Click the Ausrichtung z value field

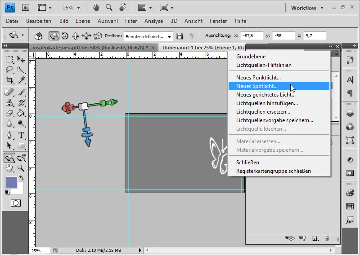point(315,36)
